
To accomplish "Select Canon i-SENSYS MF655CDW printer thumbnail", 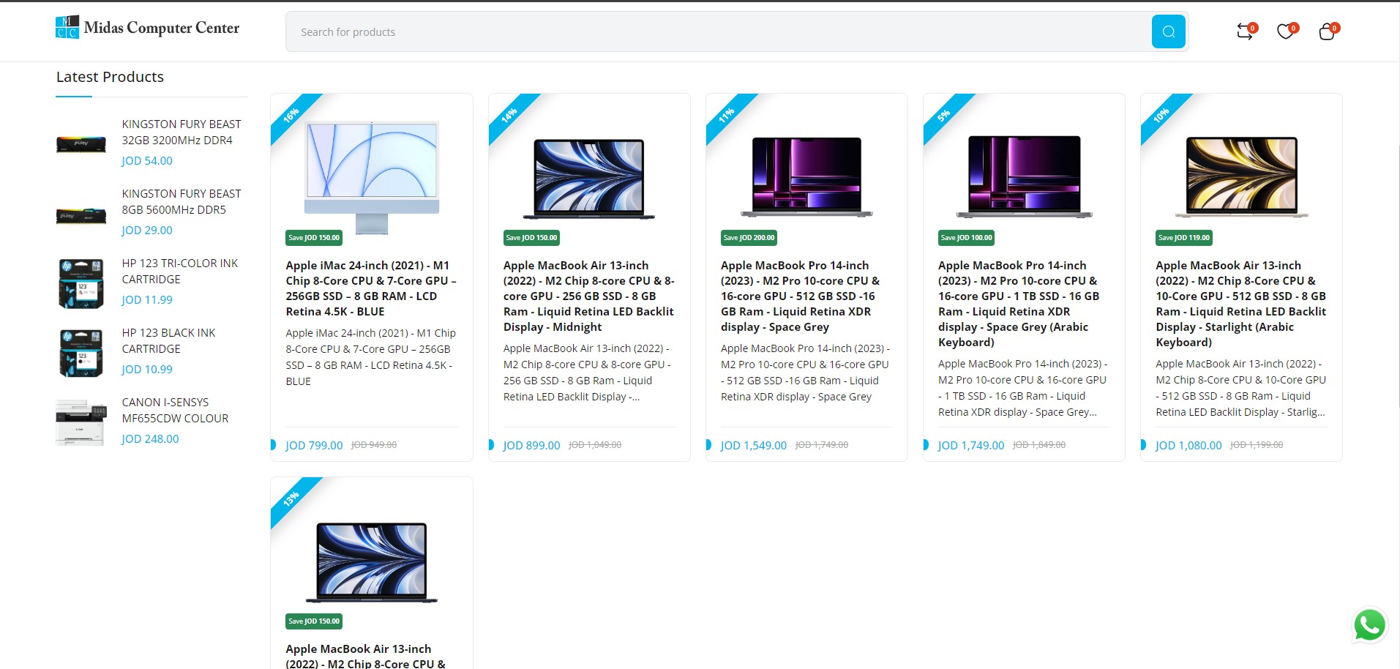I will (x=81, y=422).
